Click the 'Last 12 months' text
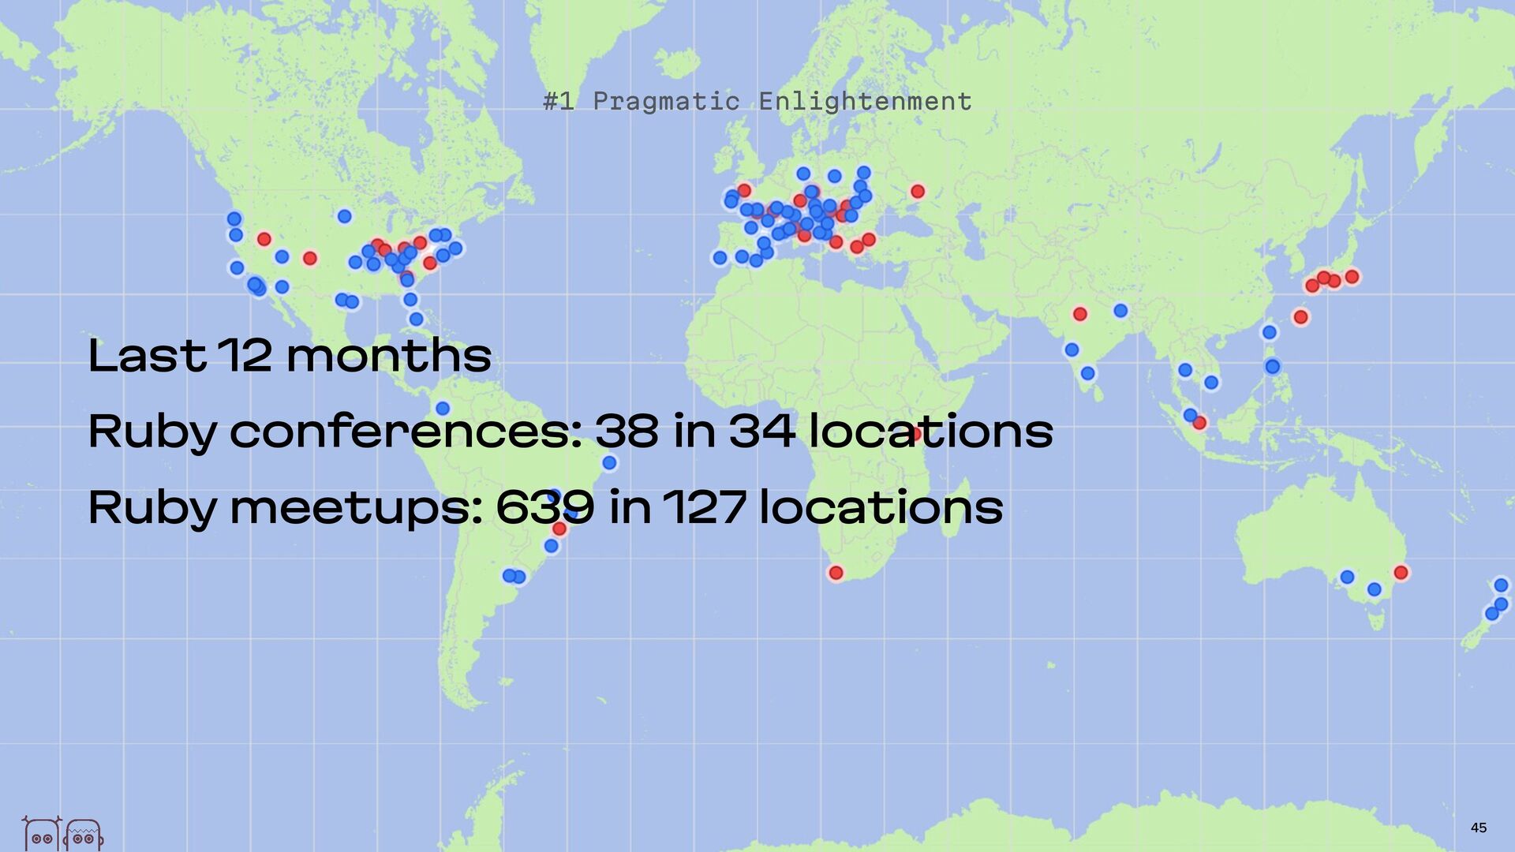The image size is (1515, 852). [290, 356]
